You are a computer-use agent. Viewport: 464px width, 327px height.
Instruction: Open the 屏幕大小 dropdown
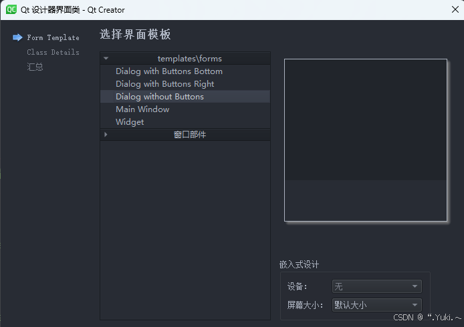tap(376, 304)
